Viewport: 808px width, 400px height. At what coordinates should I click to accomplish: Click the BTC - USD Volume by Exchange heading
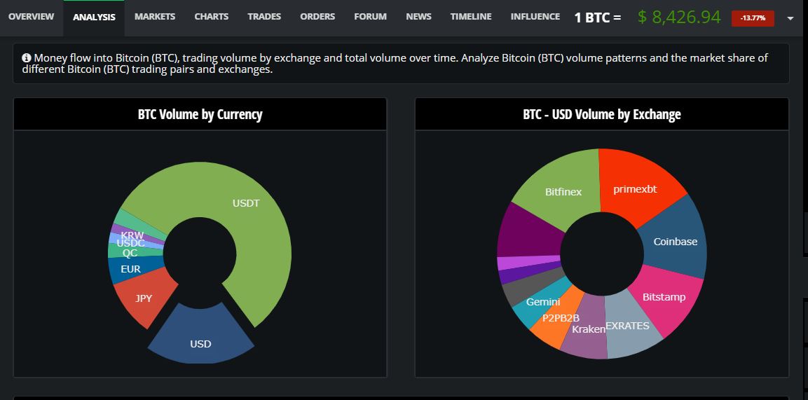602,114
